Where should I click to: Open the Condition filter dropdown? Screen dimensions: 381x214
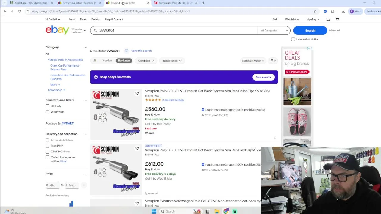point(146,61)
